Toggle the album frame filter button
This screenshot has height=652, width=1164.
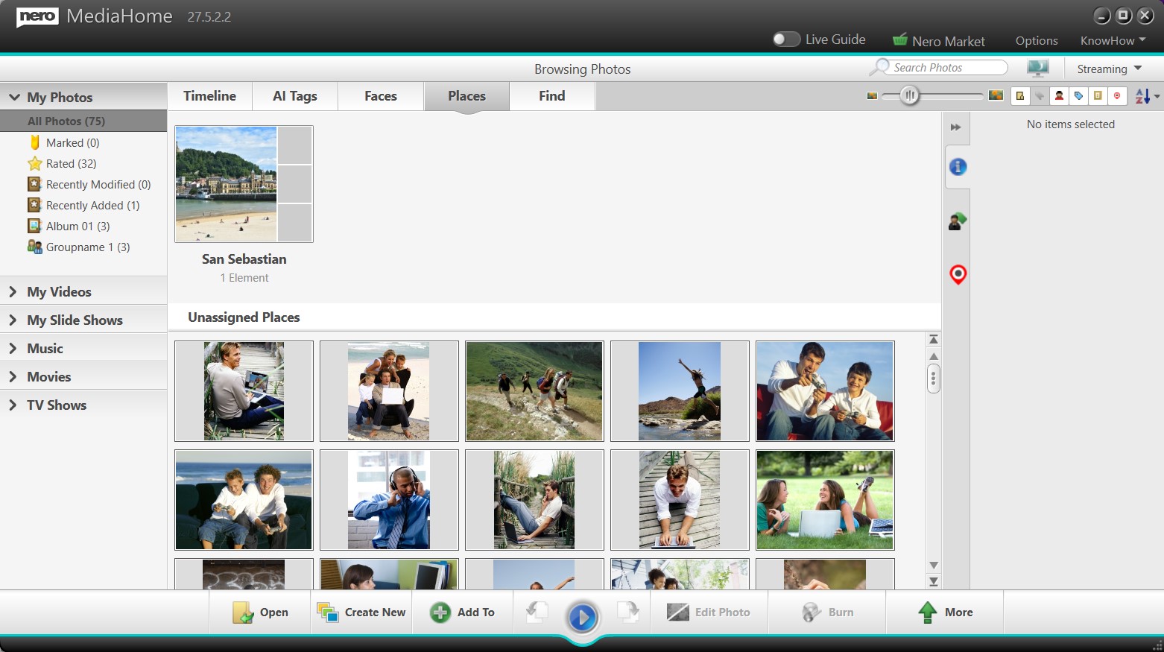[x=1098, y=95]
